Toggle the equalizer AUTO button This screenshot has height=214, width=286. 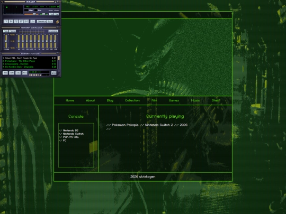(x=12, y=31)
